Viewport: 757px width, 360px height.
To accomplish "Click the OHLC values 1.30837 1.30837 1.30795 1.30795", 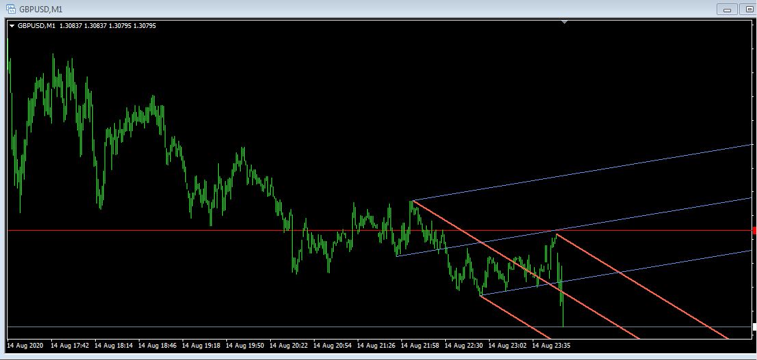I will coord(107,26).
